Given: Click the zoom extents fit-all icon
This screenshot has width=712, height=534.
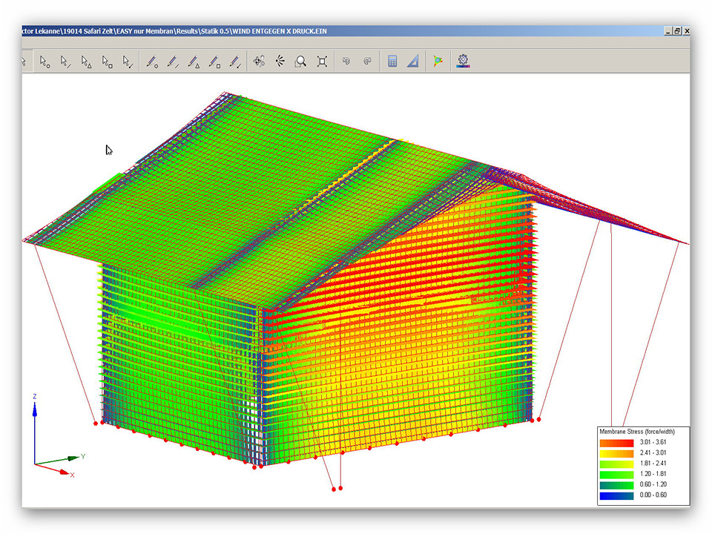Looking at the screenshot, I should pyautogui.click(x=322, y=62).
